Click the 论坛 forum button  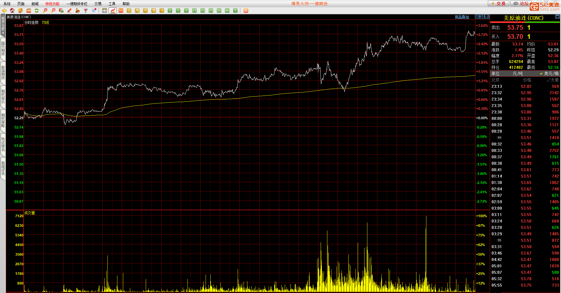522,3
